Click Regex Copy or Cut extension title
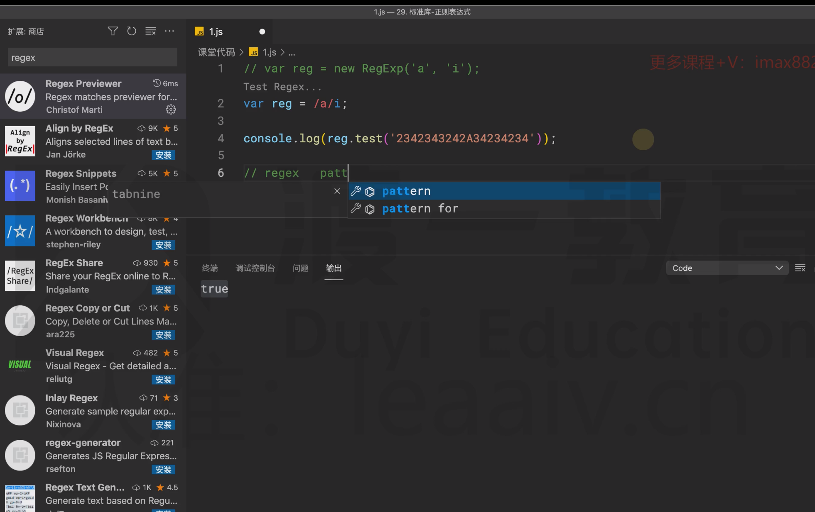The image size is (815, 512). (88, 308)
